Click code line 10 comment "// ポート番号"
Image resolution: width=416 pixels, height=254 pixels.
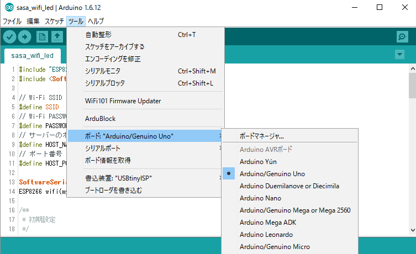(40, 154)
